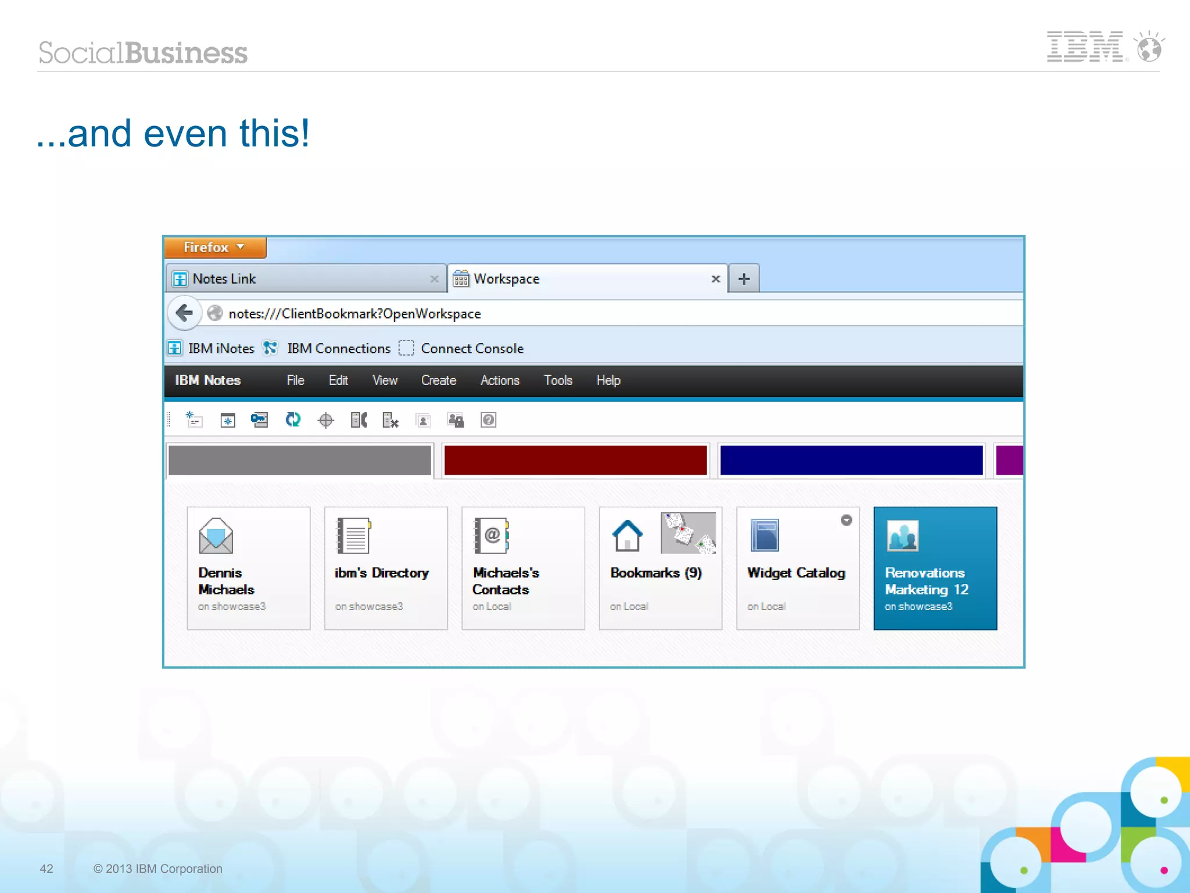Open the Renovations Marketing 12 tile

click(935, 568)
